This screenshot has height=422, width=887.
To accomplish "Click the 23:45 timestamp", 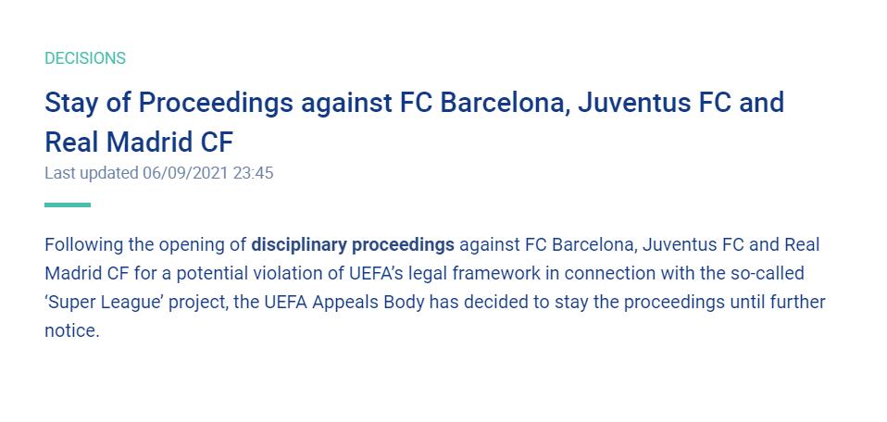I will [x=254, y=173].
